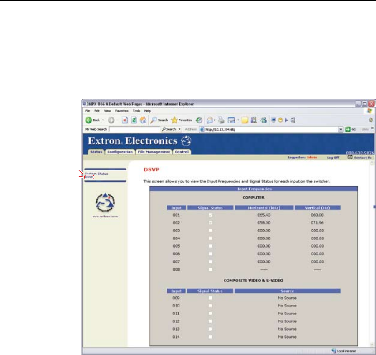The image size is (376, 355).
Task: Toggle Signal Status checkbox for input 003
Action: [210, 230]
